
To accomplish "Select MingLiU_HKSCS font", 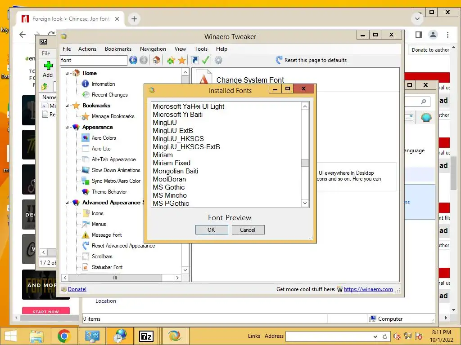I will pos(178,139).
